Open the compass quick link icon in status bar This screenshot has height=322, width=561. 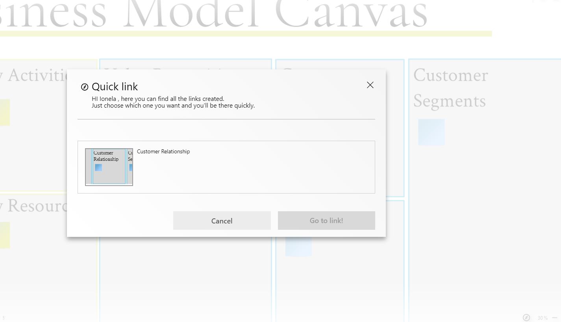click(x=526, y=318)
